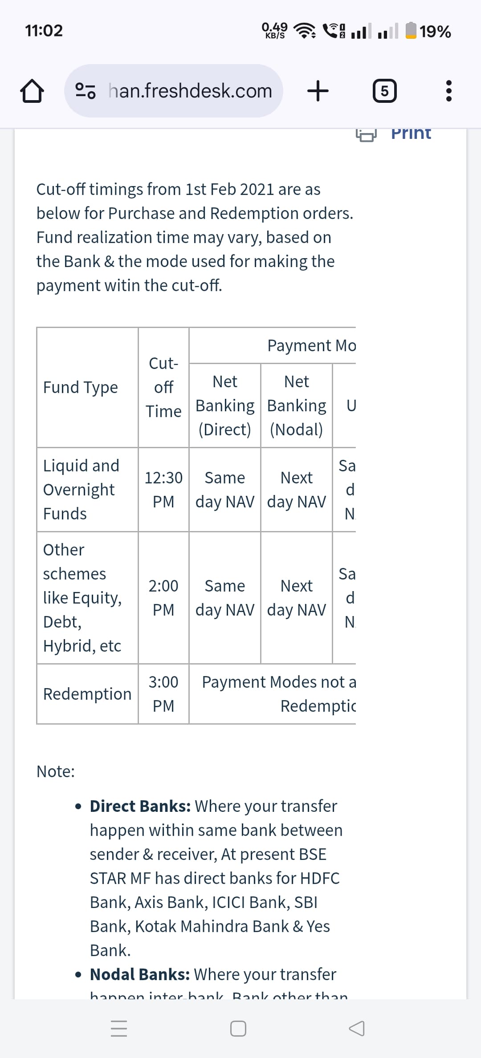Tap the Direct Banks note heading
481x1058 pixels.
tap(140, 806)
